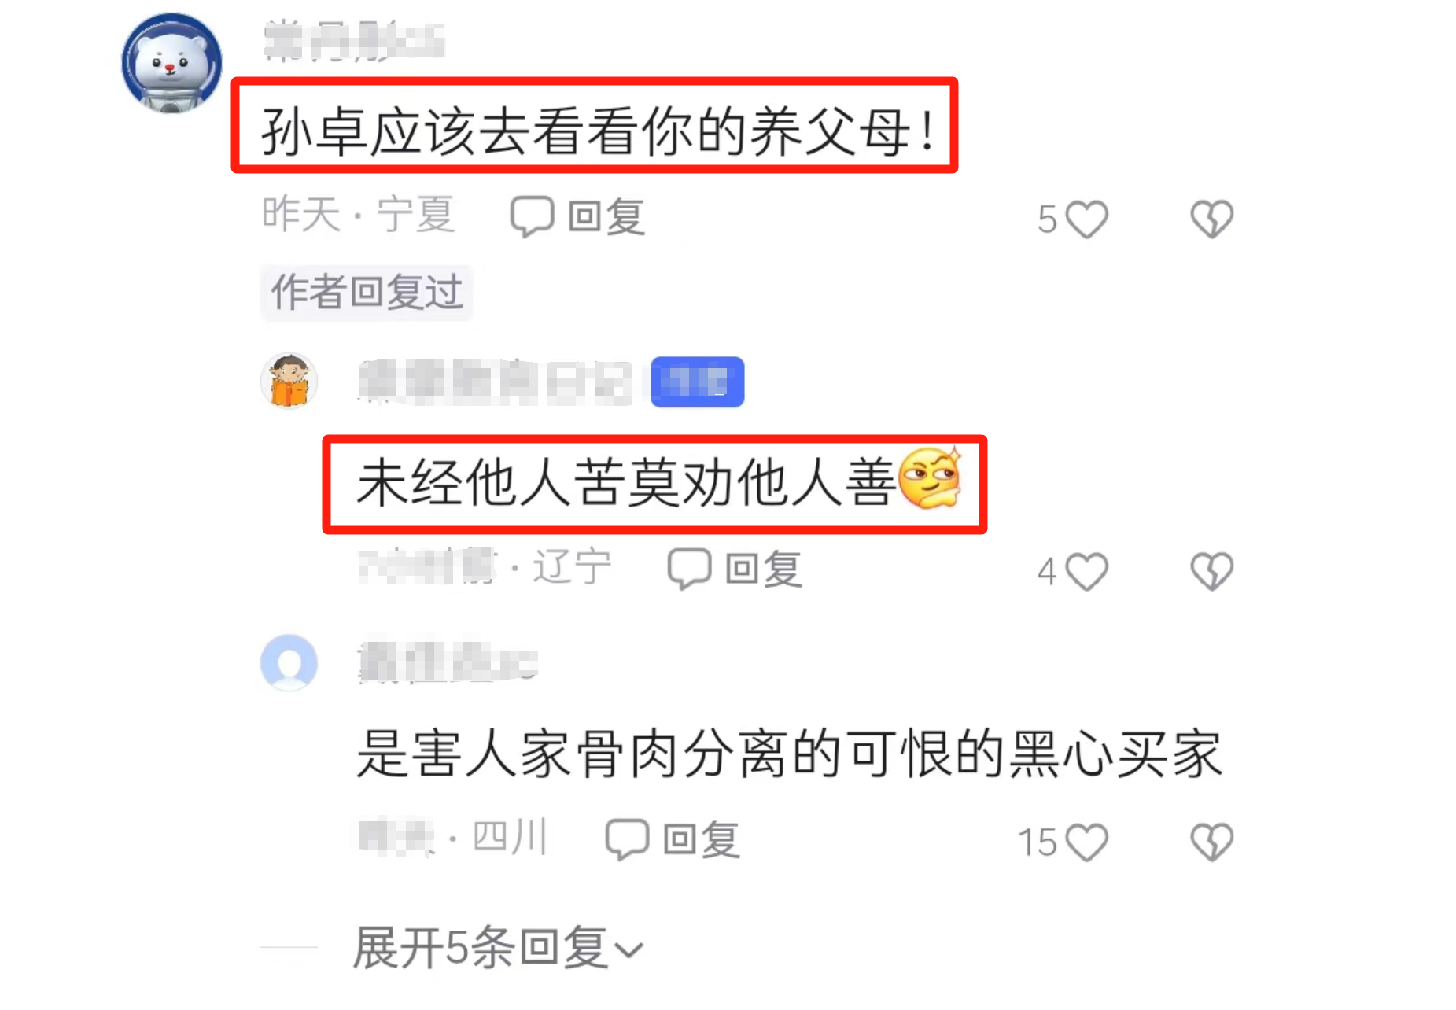Image resolution: width=1456 pixels, height=1010 pixels.
Task: Click the blue author badge beside username
Action: click(698, 382)
